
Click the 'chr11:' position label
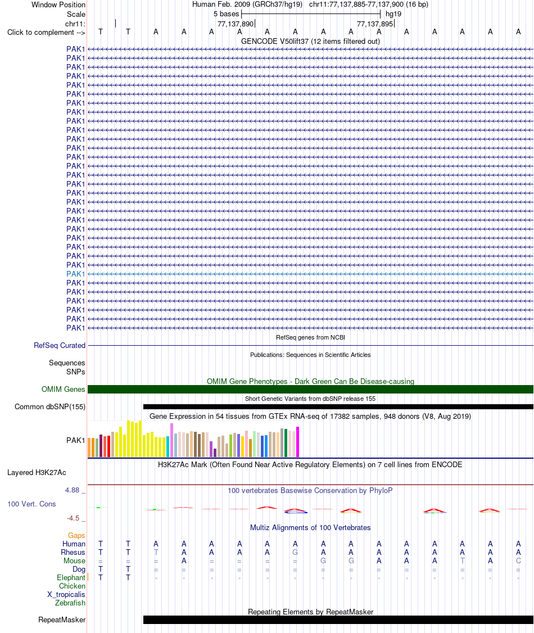click(x=75, y=24)
